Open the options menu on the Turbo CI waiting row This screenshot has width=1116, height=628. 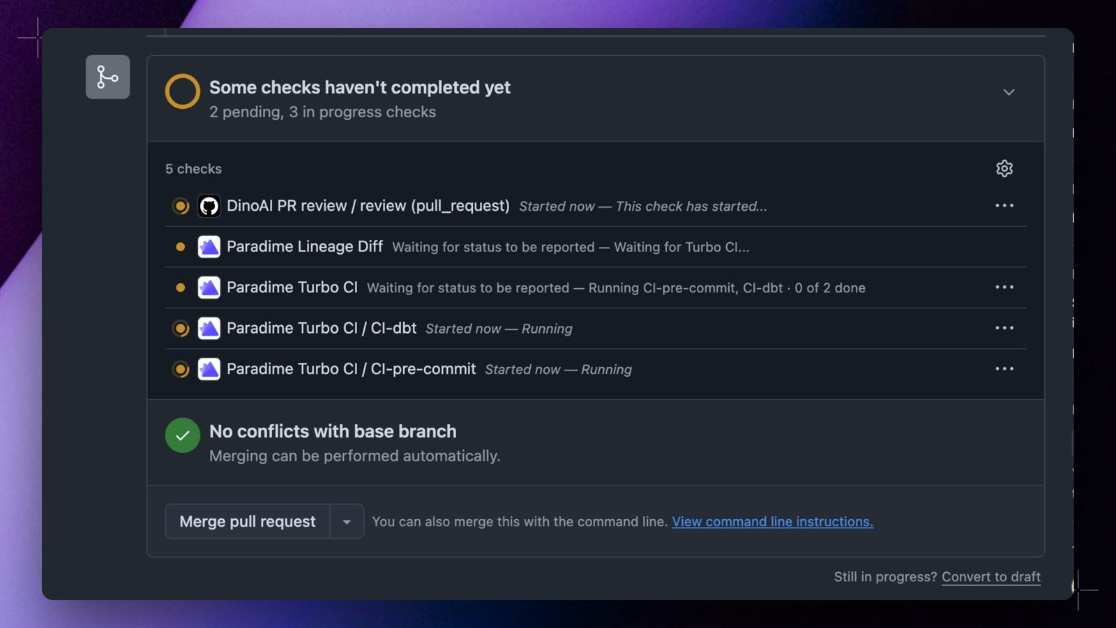(x=1004, y=287)
